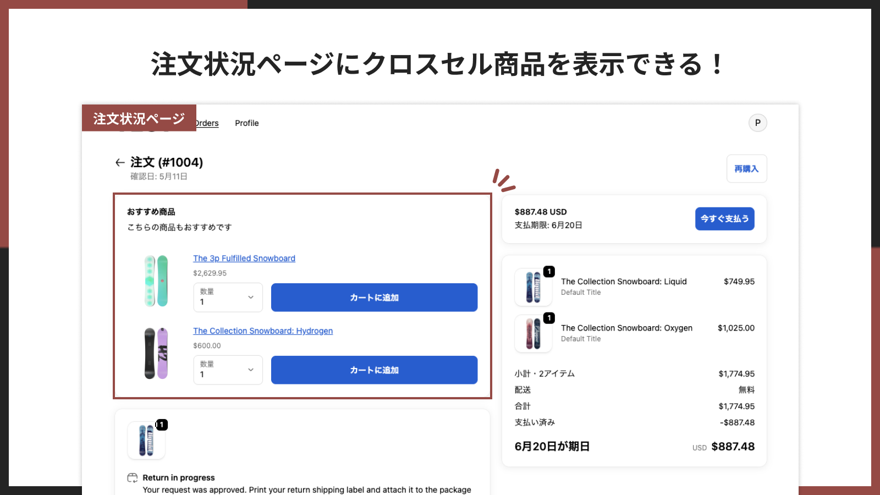Expand quantity dropdown for 3p Fulfilled Snowboard

point(228,298)
